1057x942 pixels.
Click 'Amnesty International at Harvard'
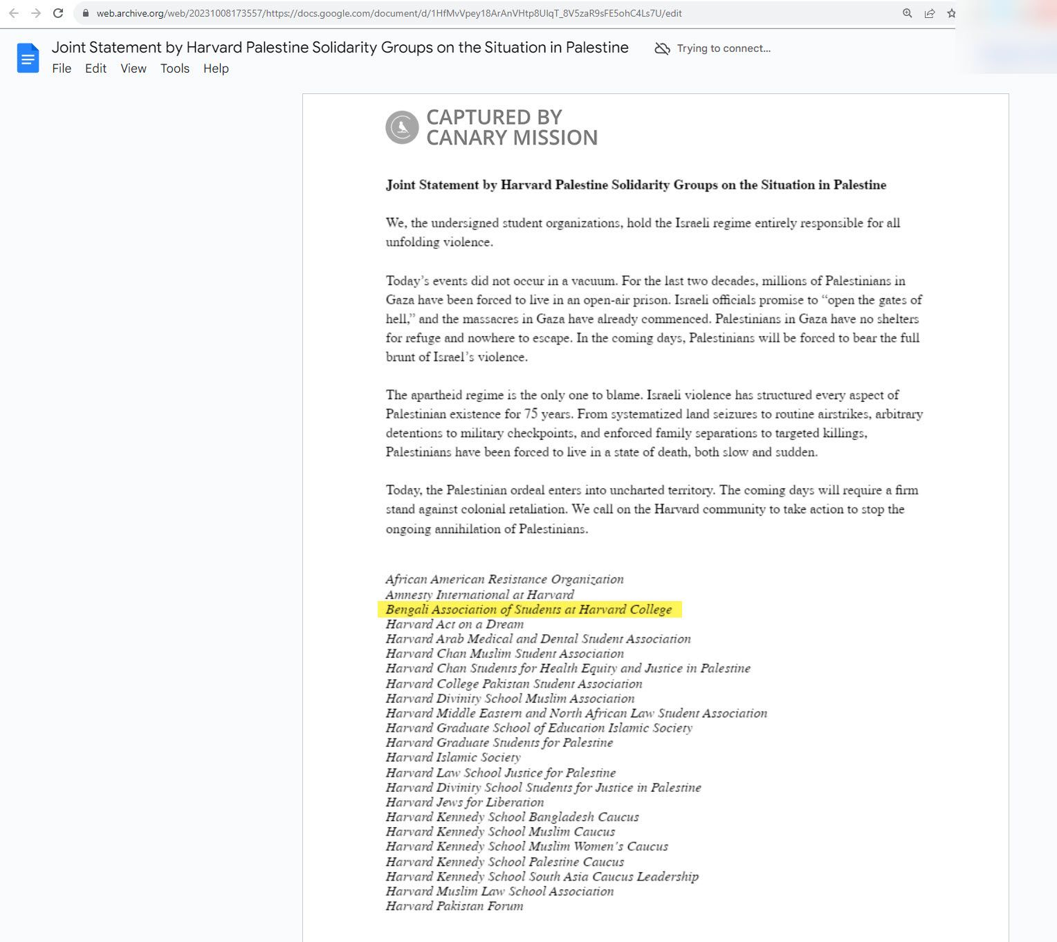pos(479,595)
